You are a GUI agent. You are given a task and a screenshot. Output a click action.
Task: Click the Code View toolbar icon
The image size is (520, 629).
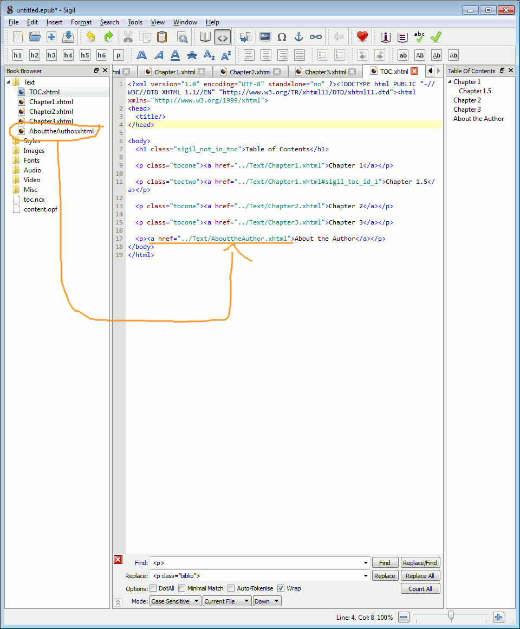tap(222, 37)
